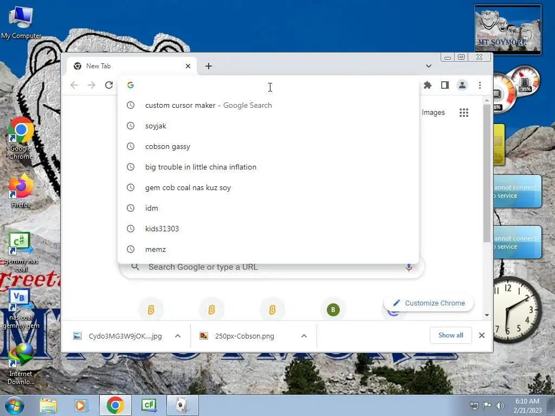The width and height of the screenshot is (555, 416).
Task: Open the Chrome profile avatar menu
Action: (462, 85)
